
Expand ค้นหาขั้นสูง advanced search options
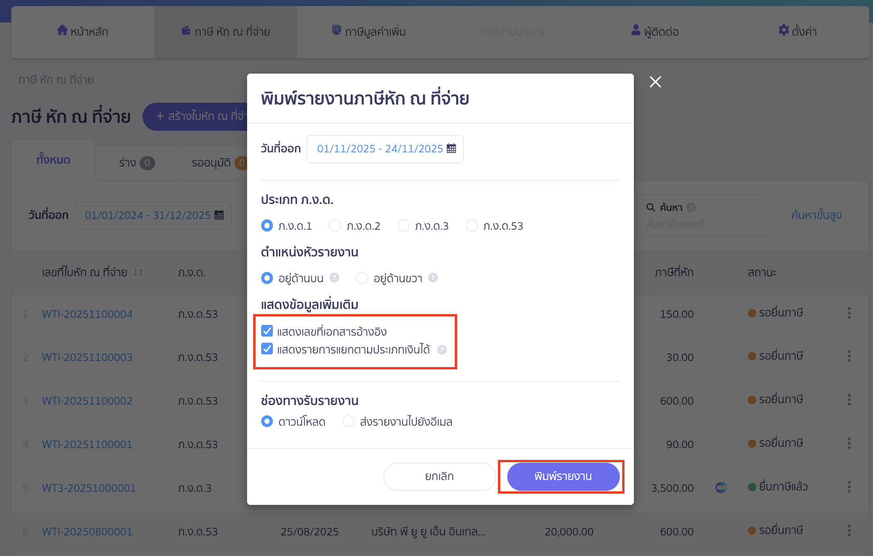(x=816, y=215)
